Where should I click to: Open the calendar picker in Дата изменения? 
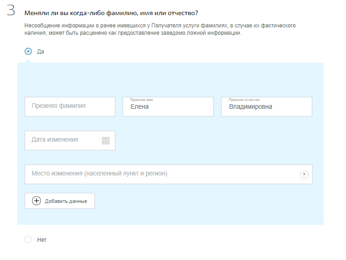(106, 141)
